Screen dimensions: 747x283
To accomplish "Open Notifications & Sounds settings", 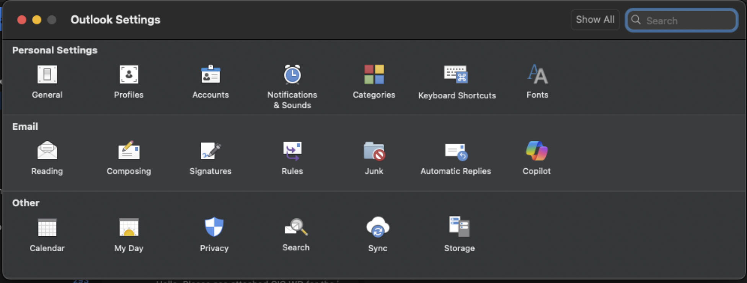I will click(292, 87).
